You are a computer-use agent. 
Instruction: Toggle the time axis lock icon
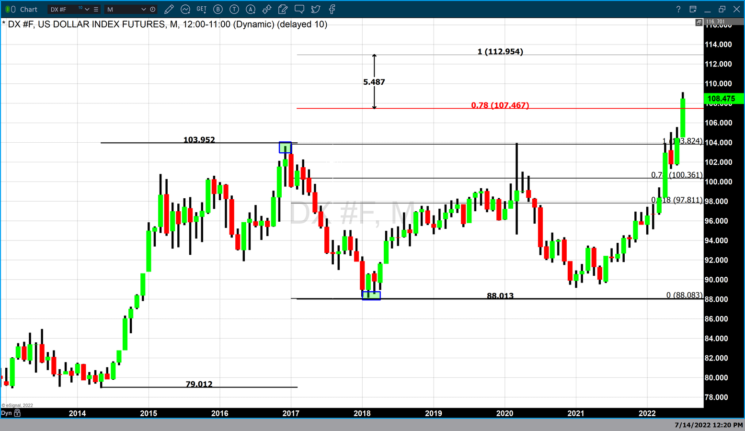coord(18,413)
